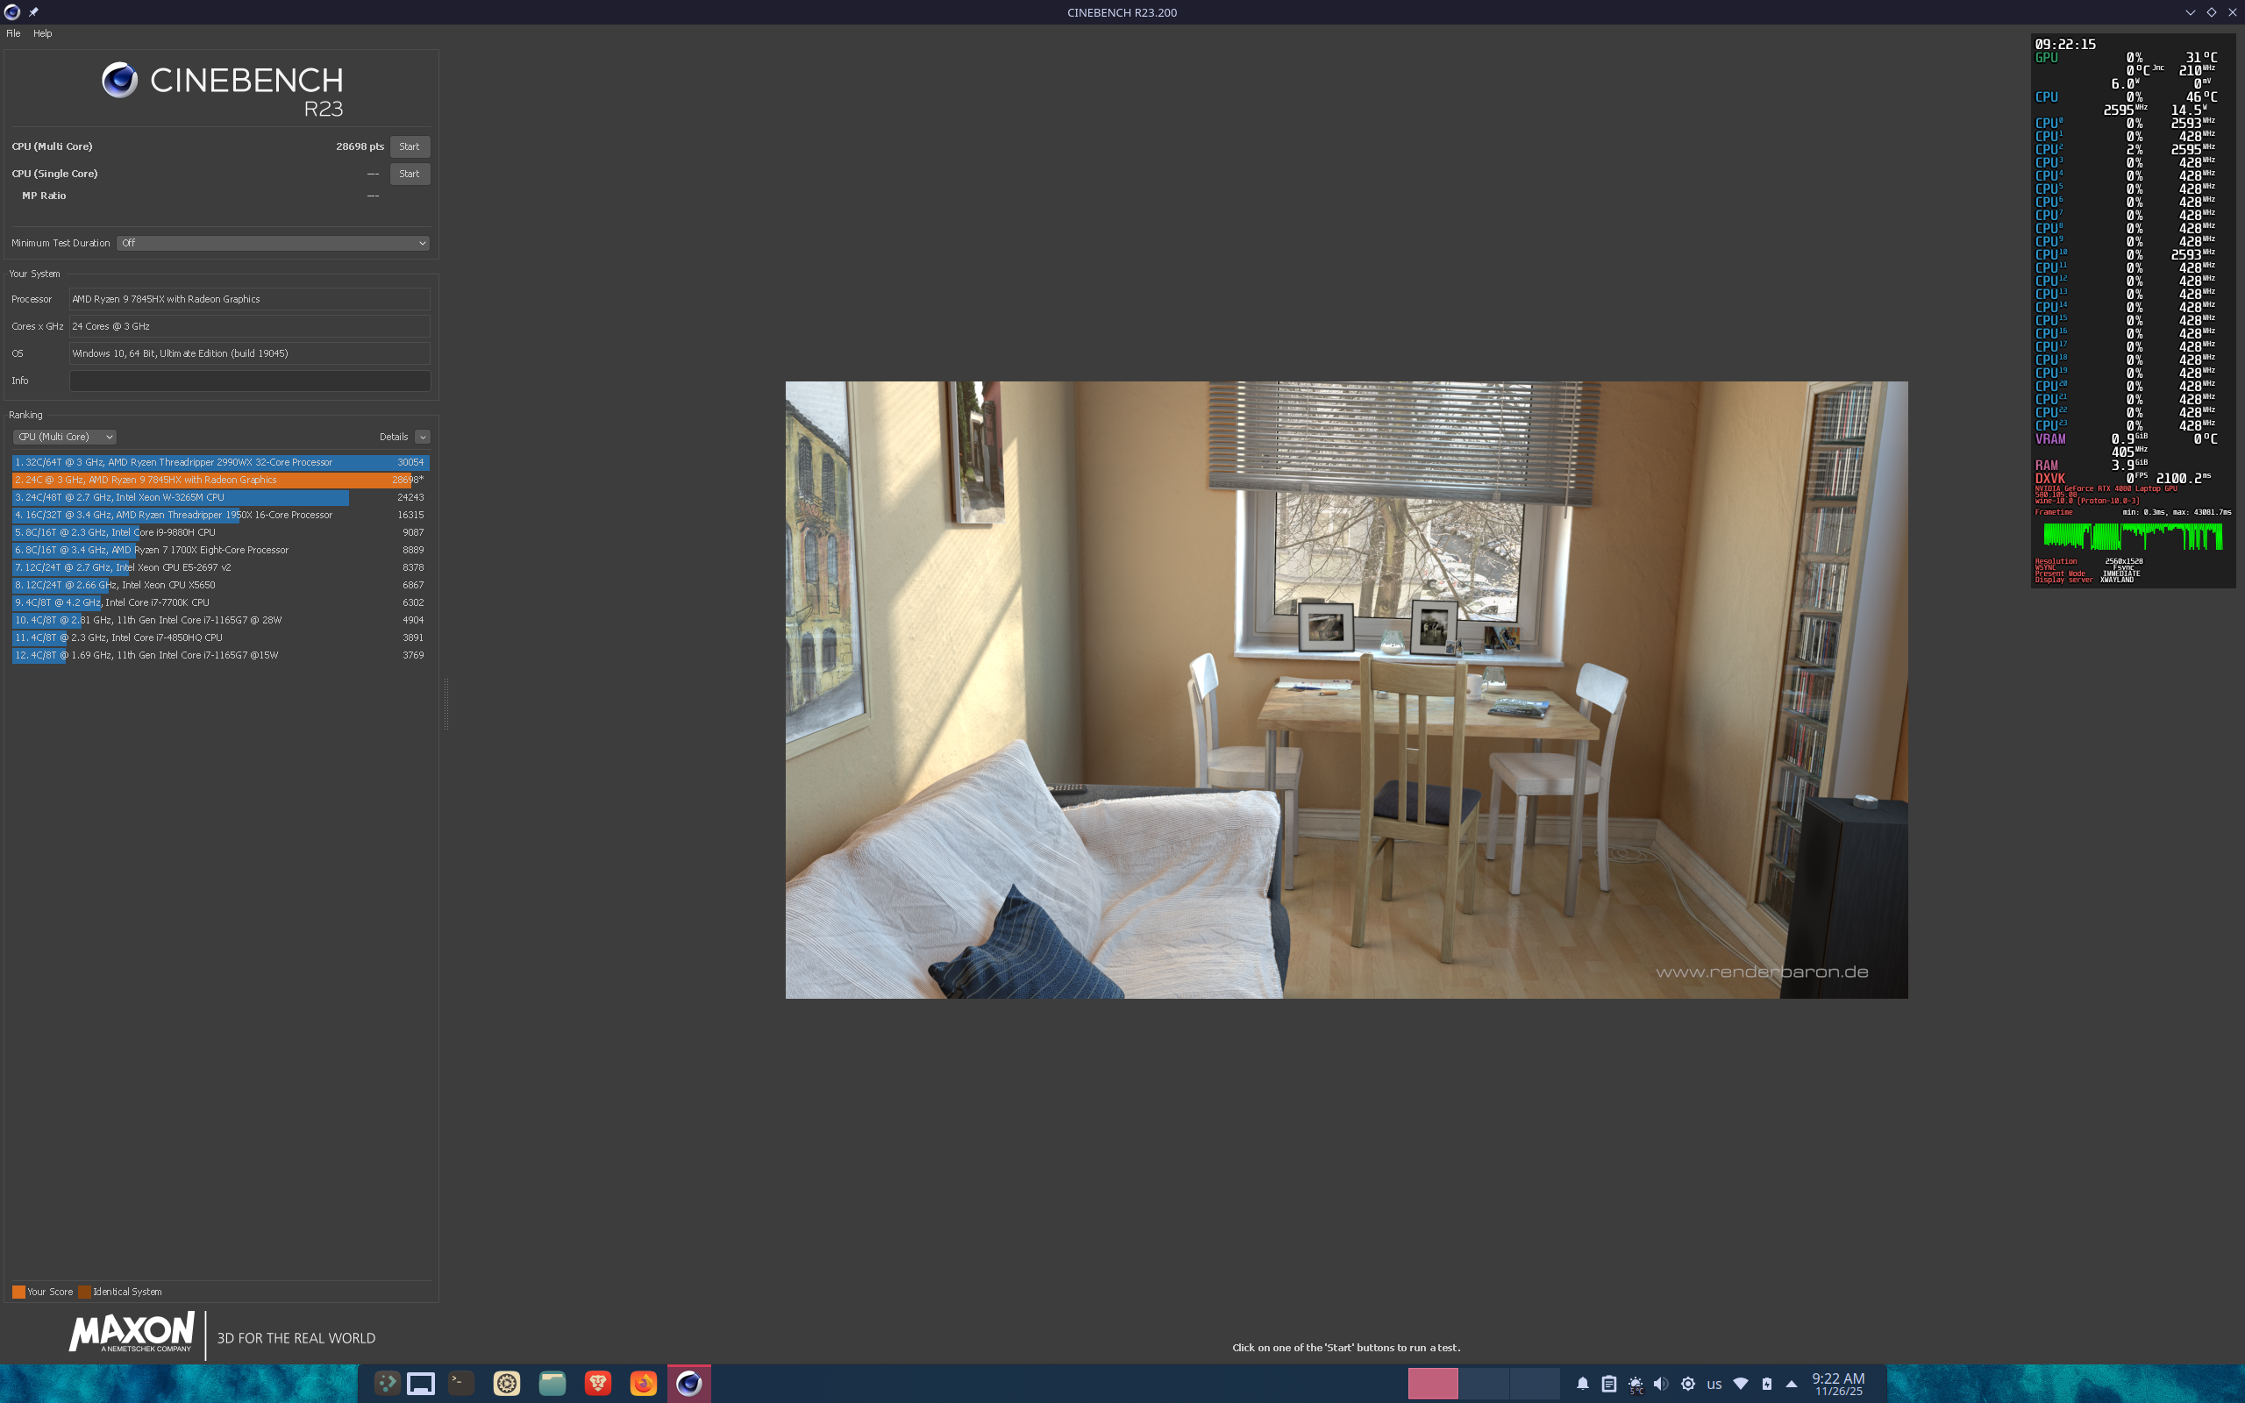Start the CPU Multi Core test
The height and width of the screenshot is (1403, 2245).
point(410,146)
